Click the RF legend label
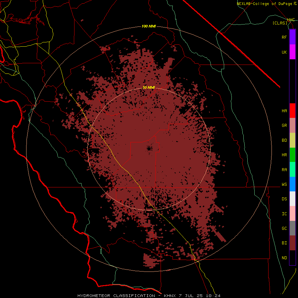The image size is (298, 298). pos(284,37)
